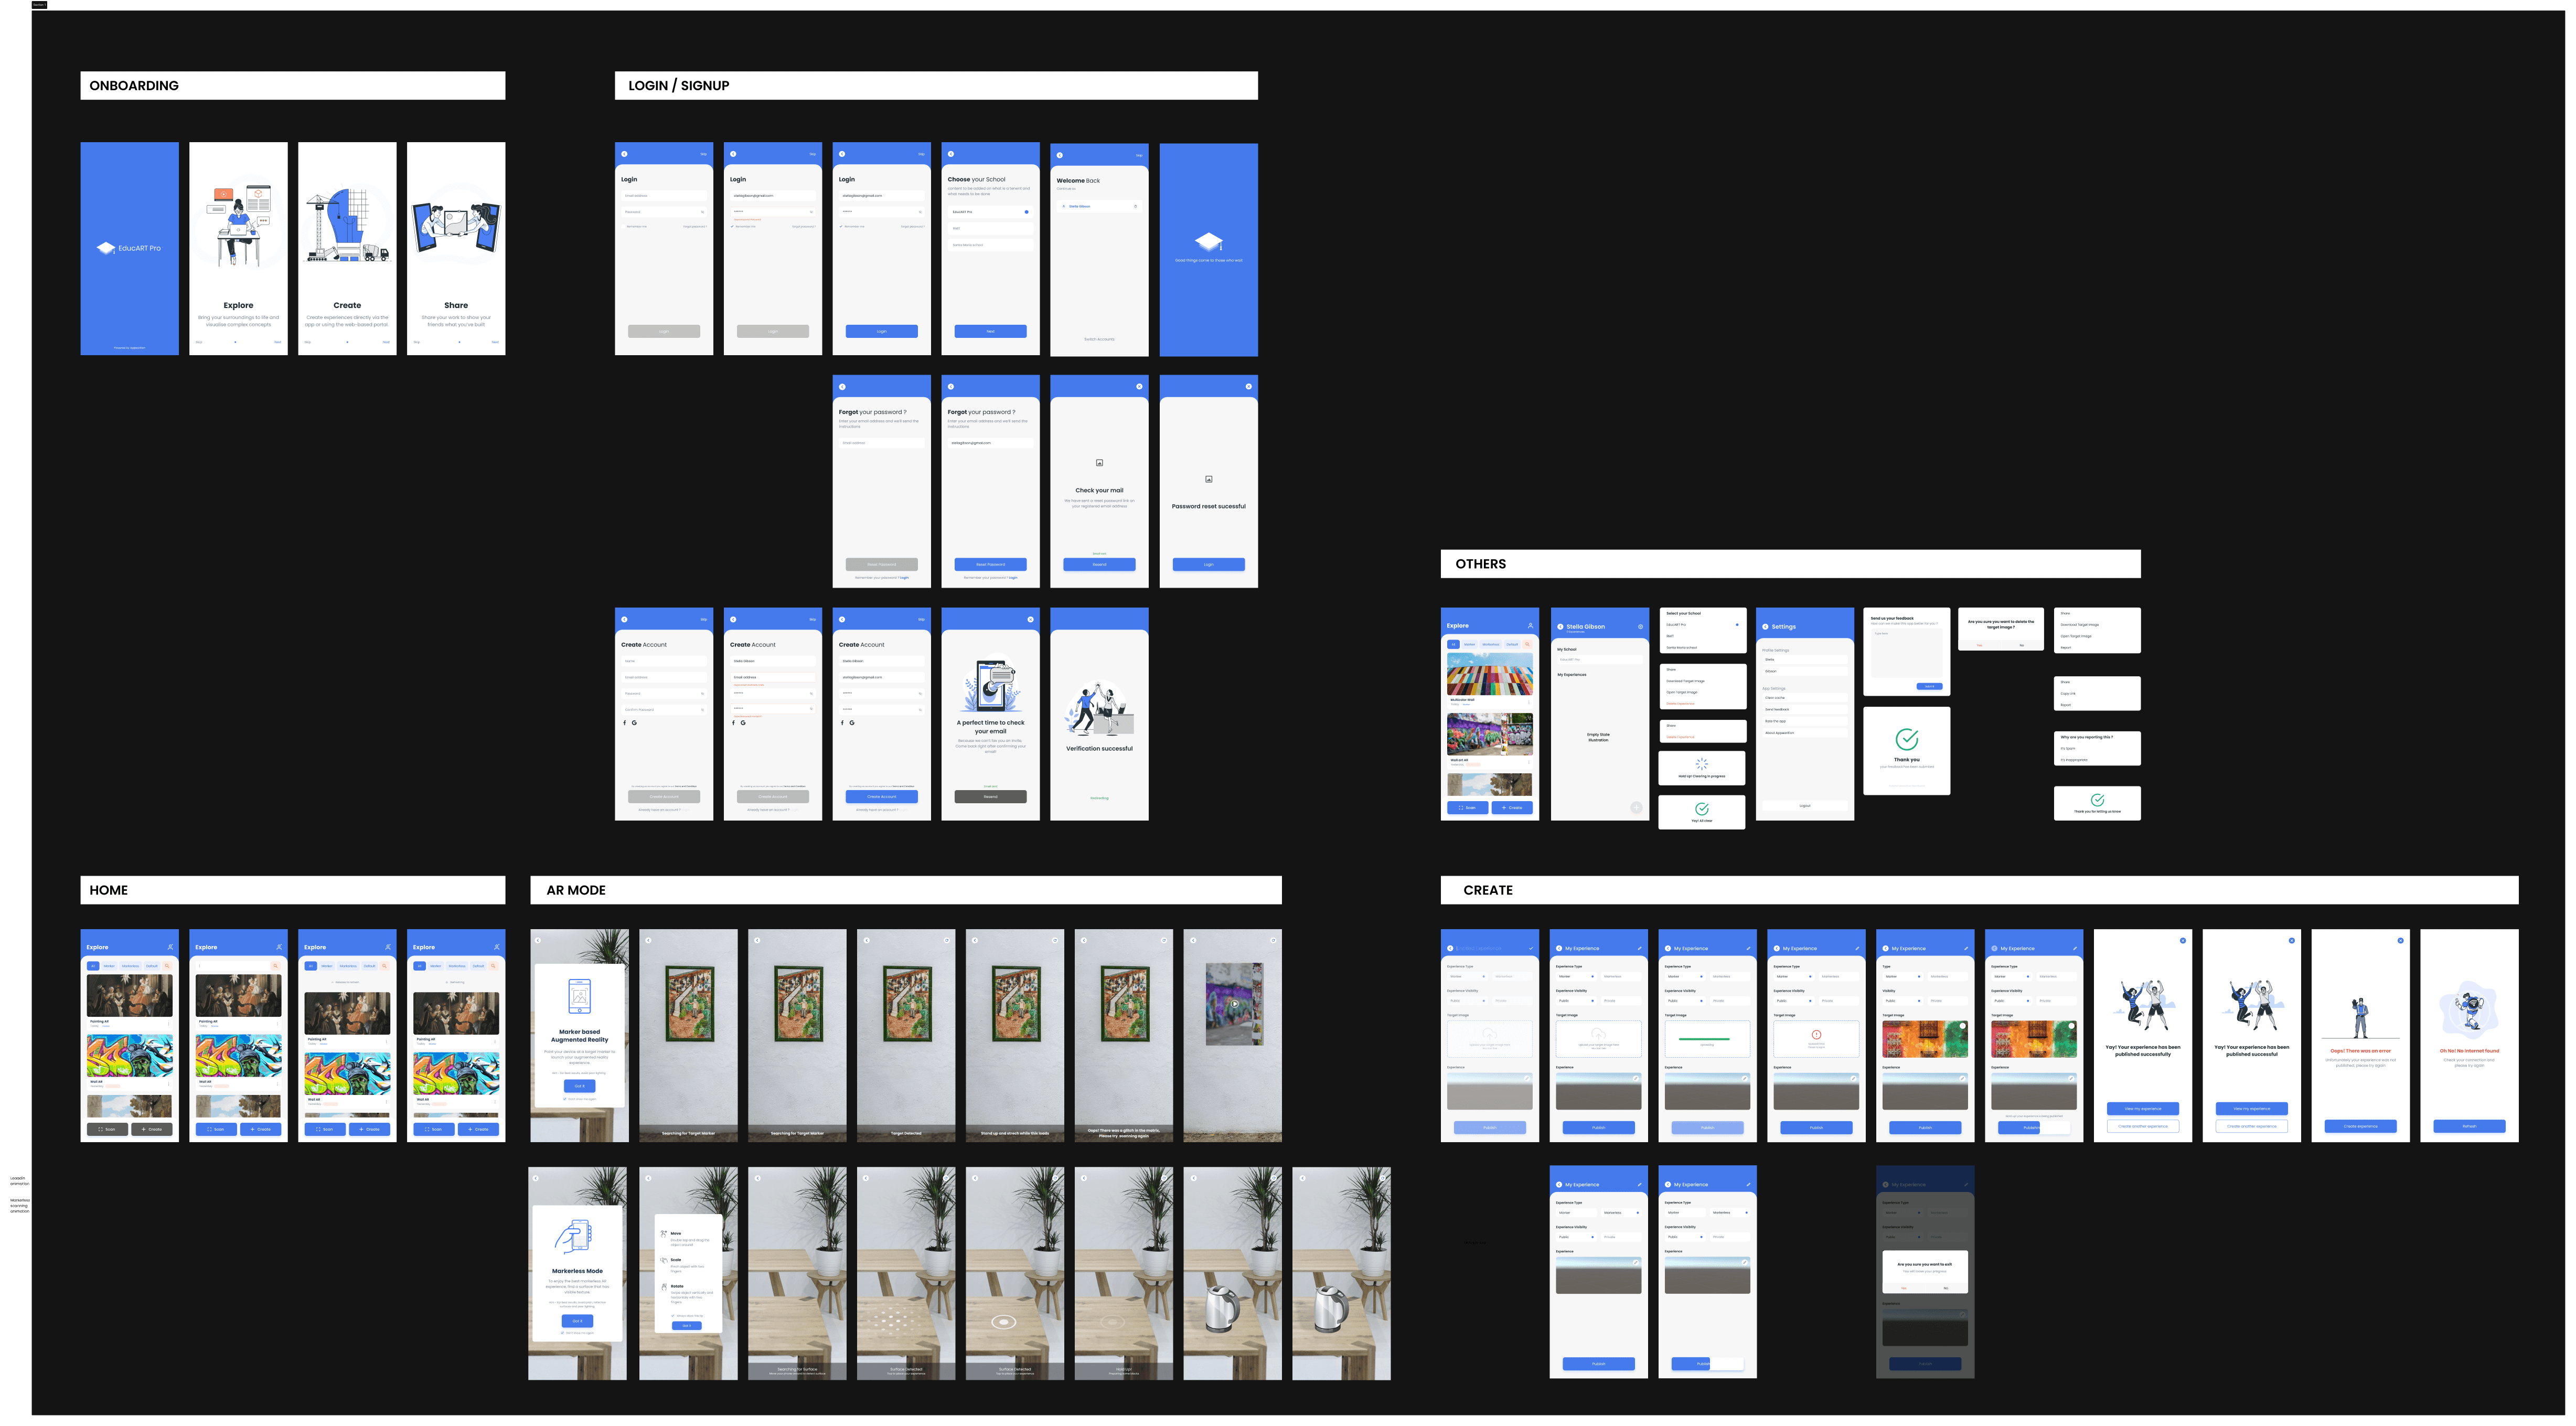Open Send feedback in Settings screen
This screenshot has width=2576, height=1426.
pyautogui.click(x=1804, y=709)
